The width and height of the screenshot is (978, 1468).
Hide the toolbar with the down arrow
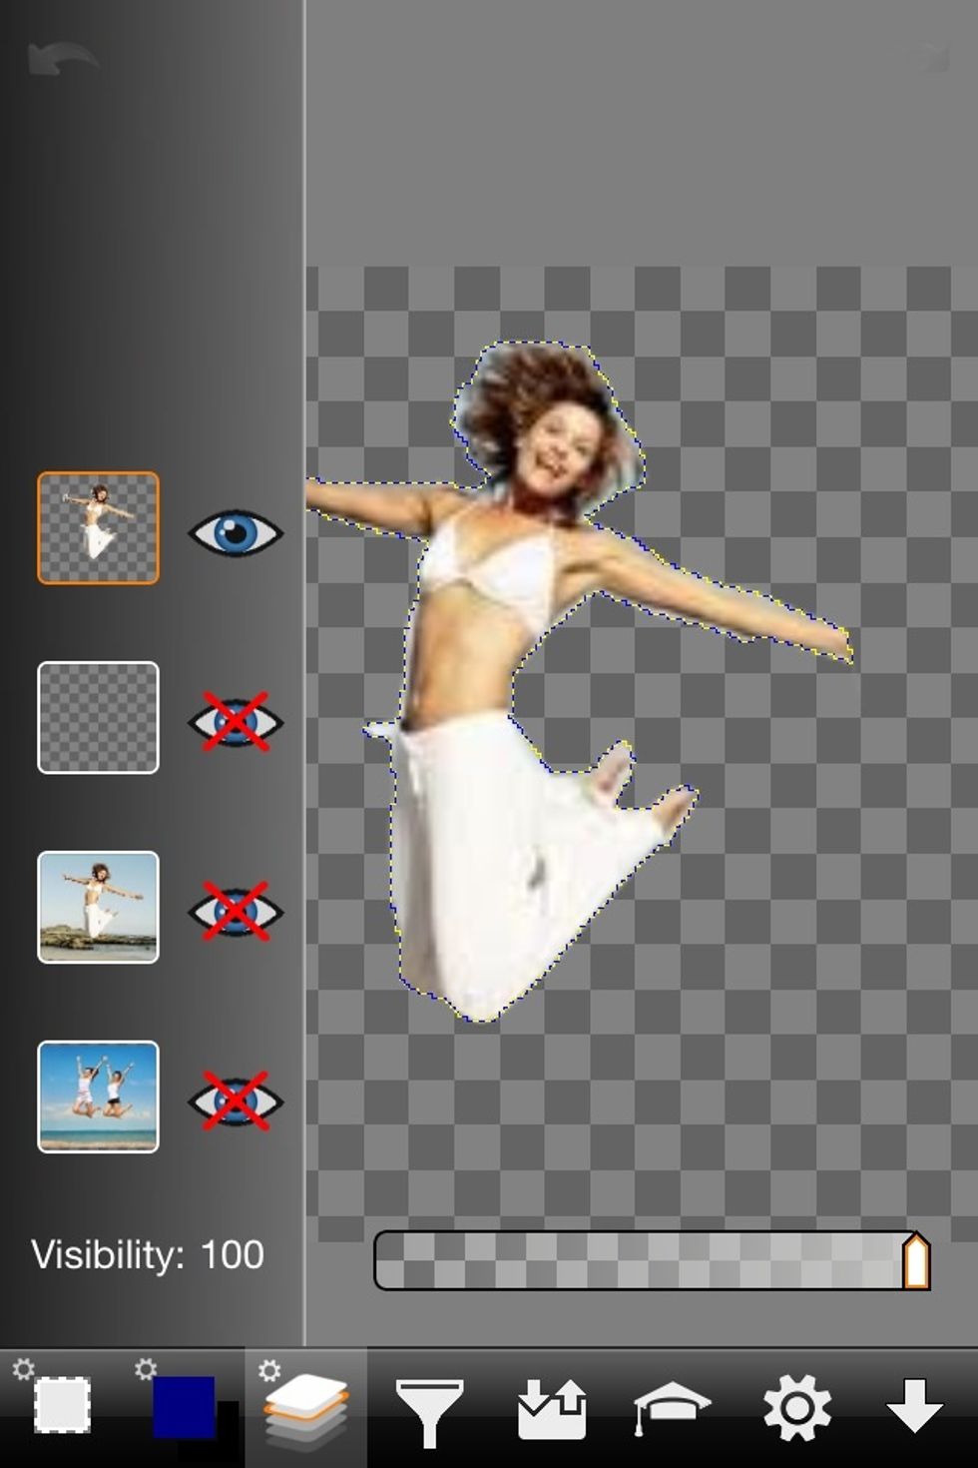coord(914,1406)
